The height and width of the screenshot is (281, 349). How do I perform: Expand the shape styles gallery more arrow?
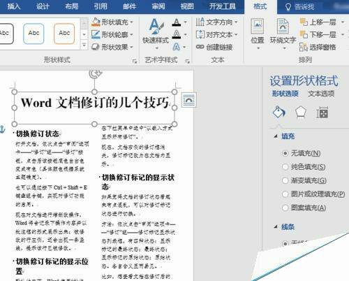pos(84,45)
